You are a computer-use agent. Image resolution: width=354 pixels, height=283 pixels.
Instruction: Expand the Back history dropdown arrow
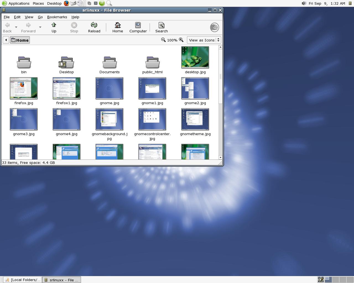coord(16,27)
